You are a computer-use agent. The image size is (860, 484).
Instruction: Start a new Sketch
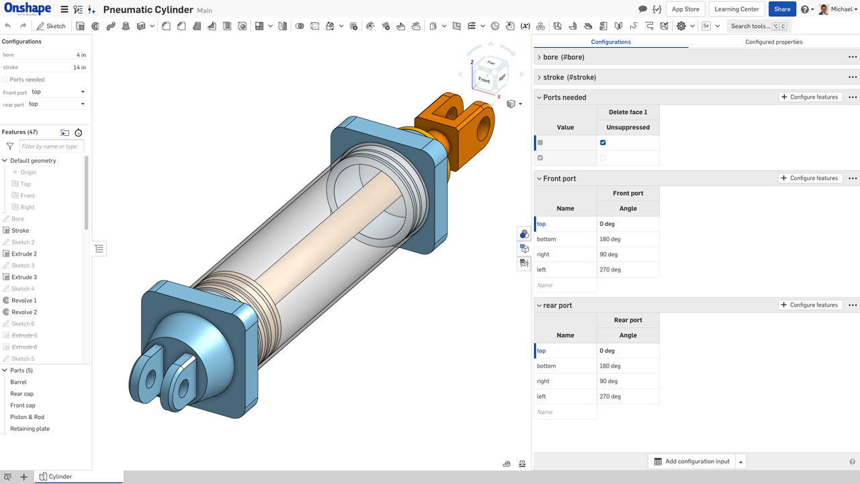click(52, 26)
